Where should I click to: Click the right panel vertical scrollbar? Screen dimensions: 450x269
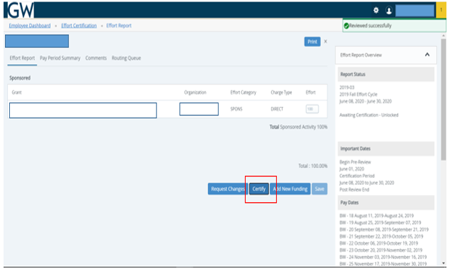444,100
